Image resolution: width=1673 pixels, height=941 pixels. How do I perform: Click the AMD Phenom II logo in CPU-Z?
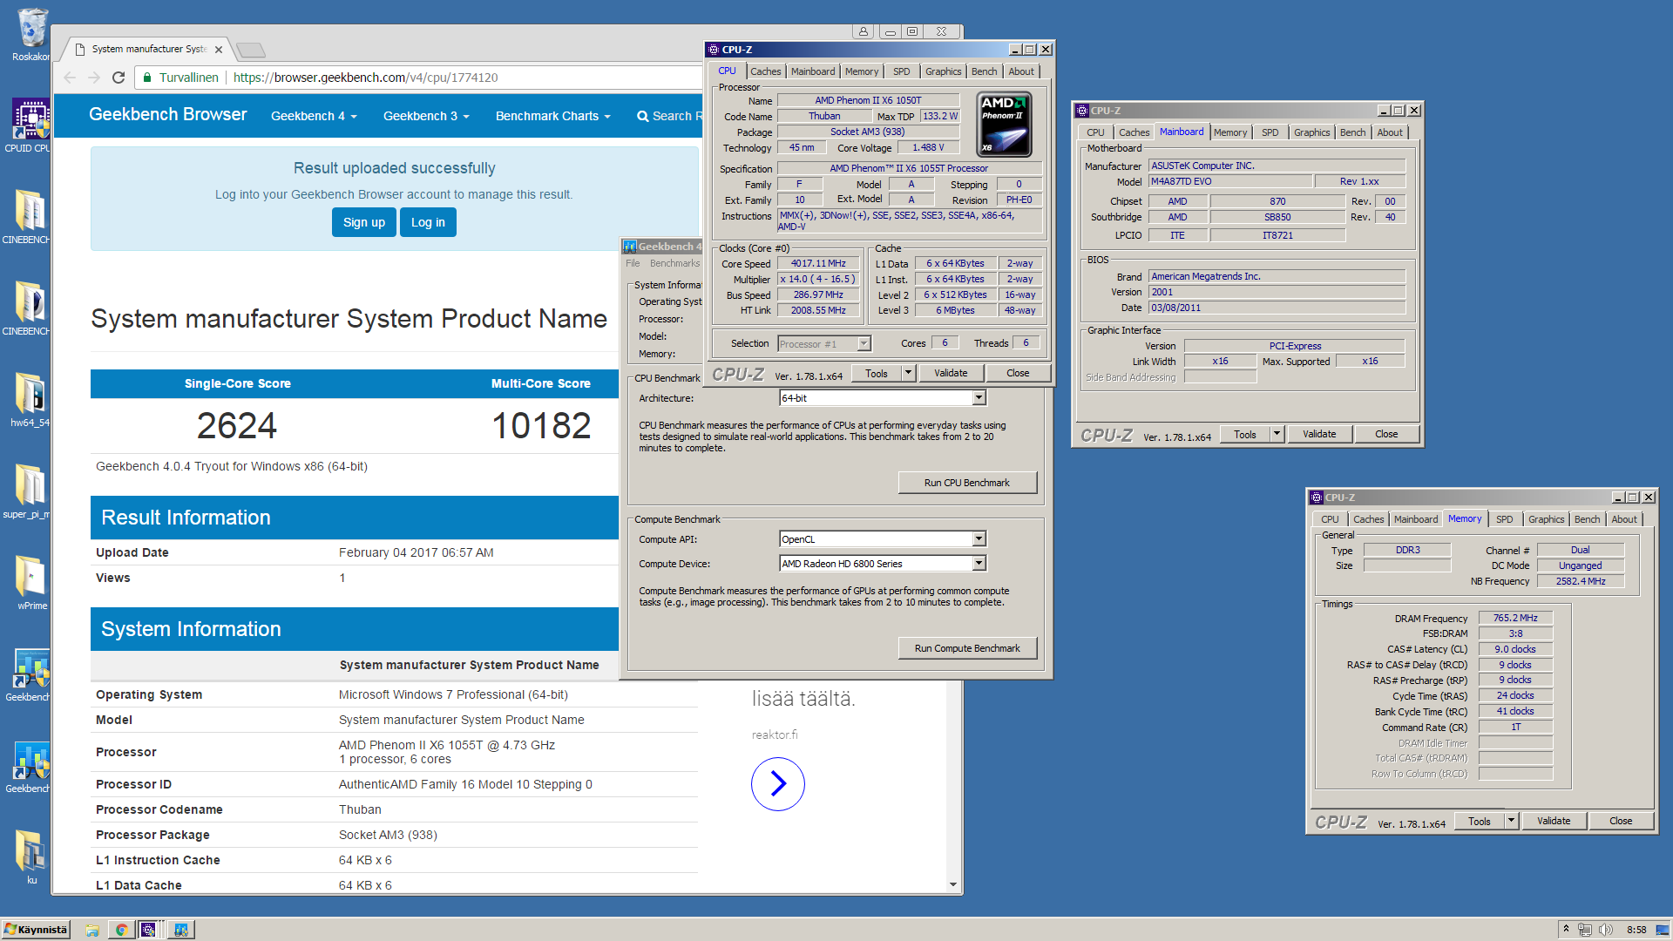[x=1004, y=124]
